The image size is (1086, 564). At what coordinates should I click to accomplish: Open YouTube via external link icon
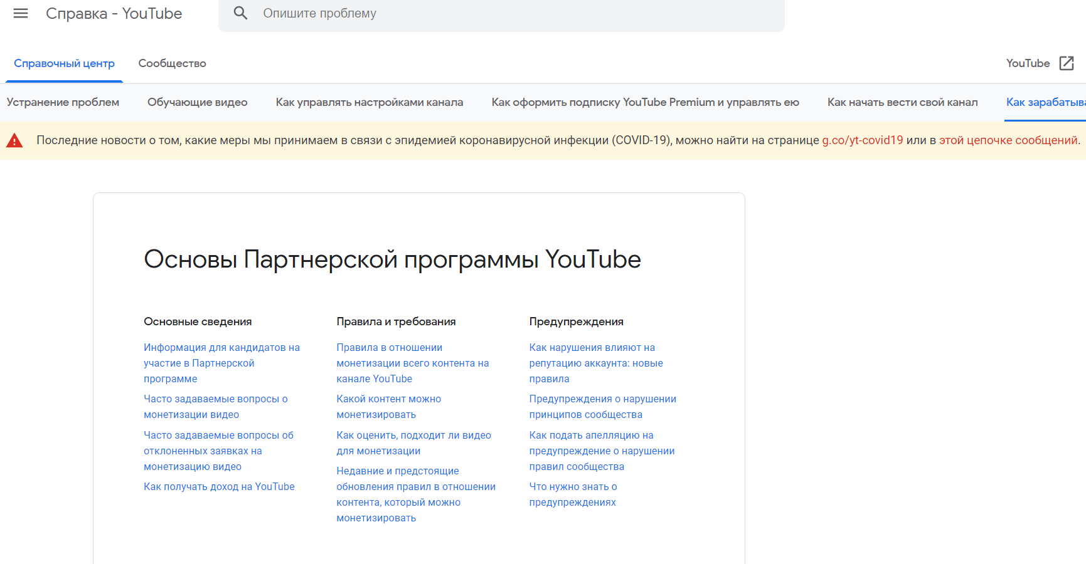pyautogui.click(x=1067, y=63)
